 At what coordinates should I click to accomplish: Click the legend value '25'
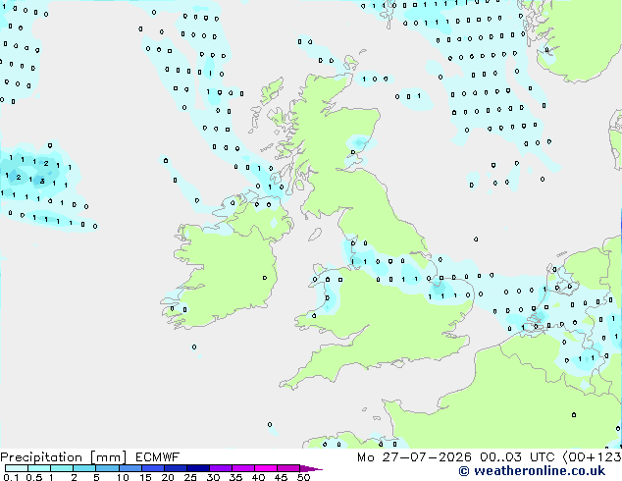[190, 477]
